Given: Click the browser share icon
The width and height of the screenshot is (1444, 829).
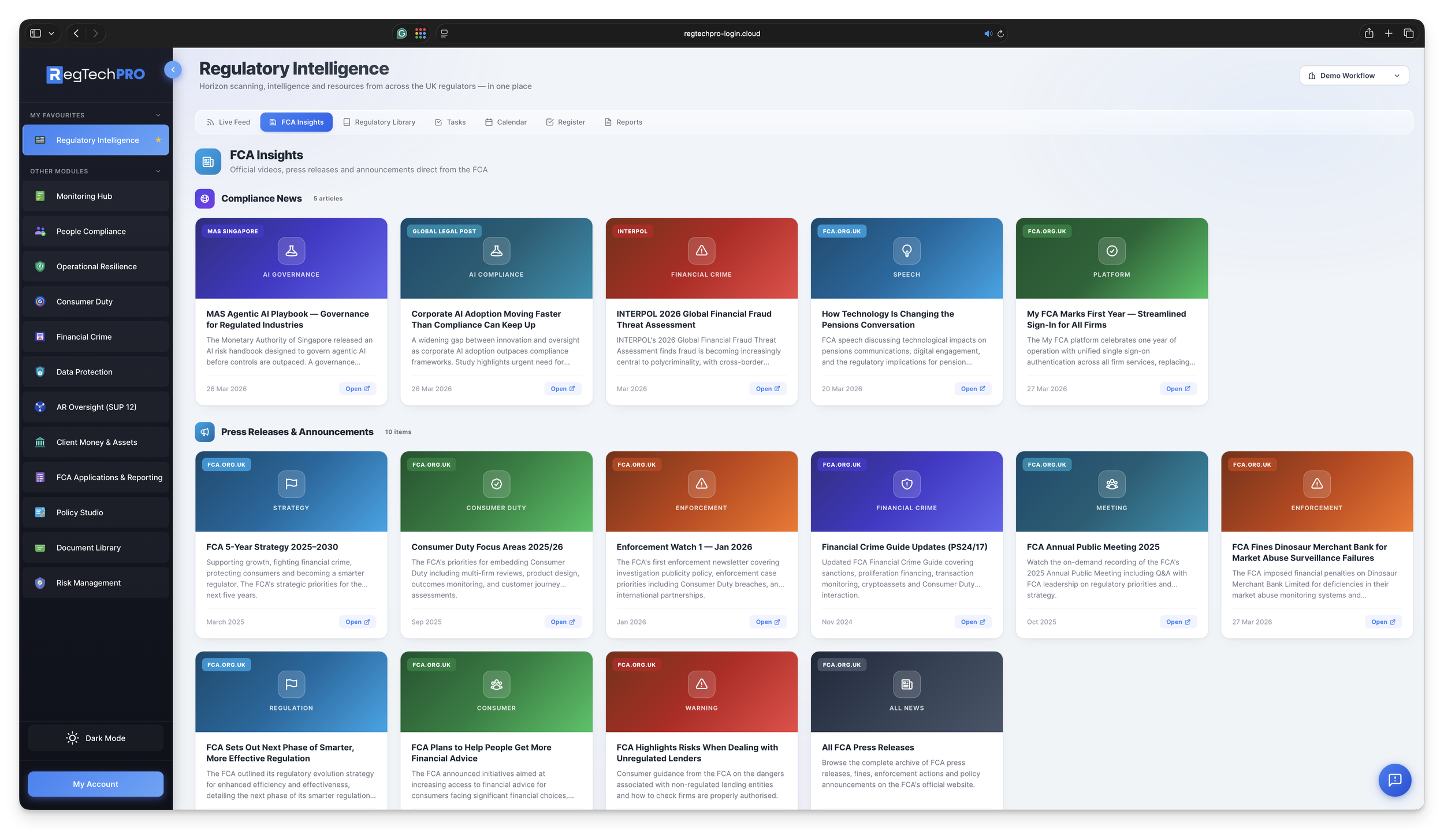Looking at the screenshot, I should tap(1369, 34).
